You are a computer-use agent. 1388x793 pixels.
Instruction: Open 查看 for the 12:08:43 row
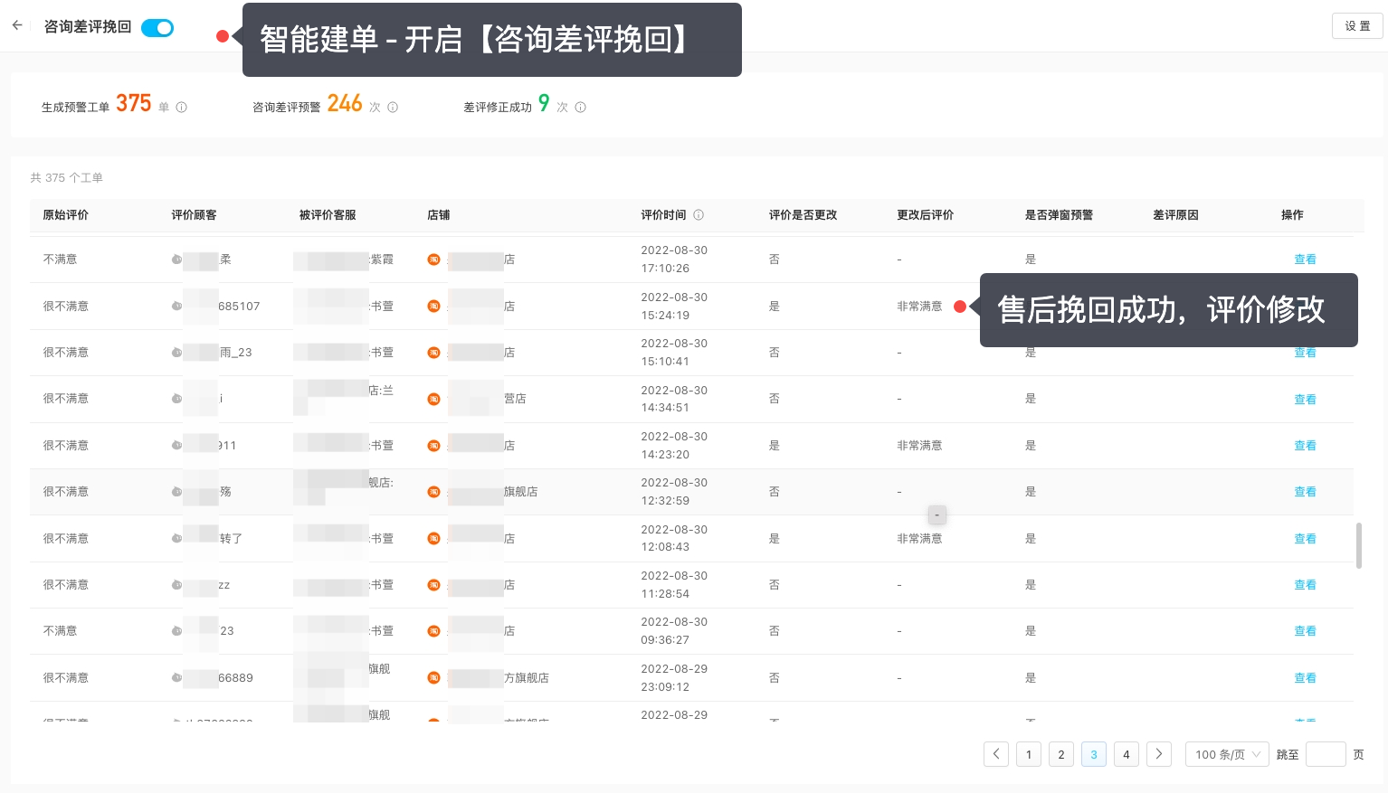coord(1305,539)
